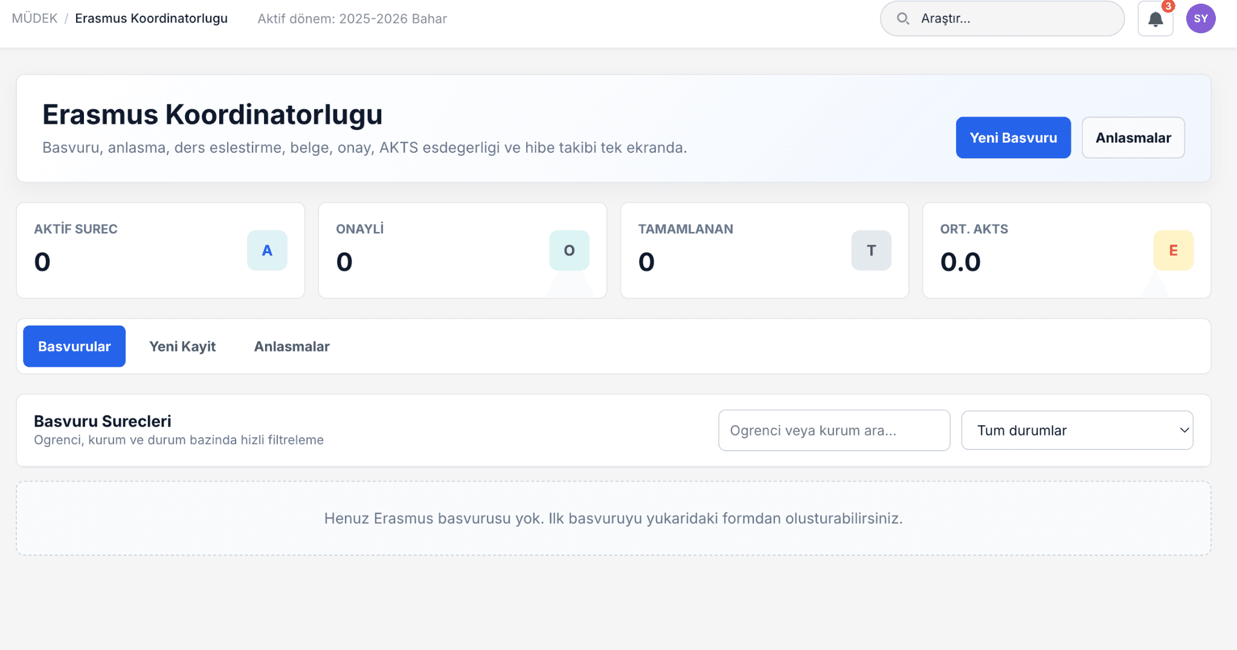Focus the Ogrenci veya kurum ara field
Viewport: 1237px width, 650px height.
834,430
